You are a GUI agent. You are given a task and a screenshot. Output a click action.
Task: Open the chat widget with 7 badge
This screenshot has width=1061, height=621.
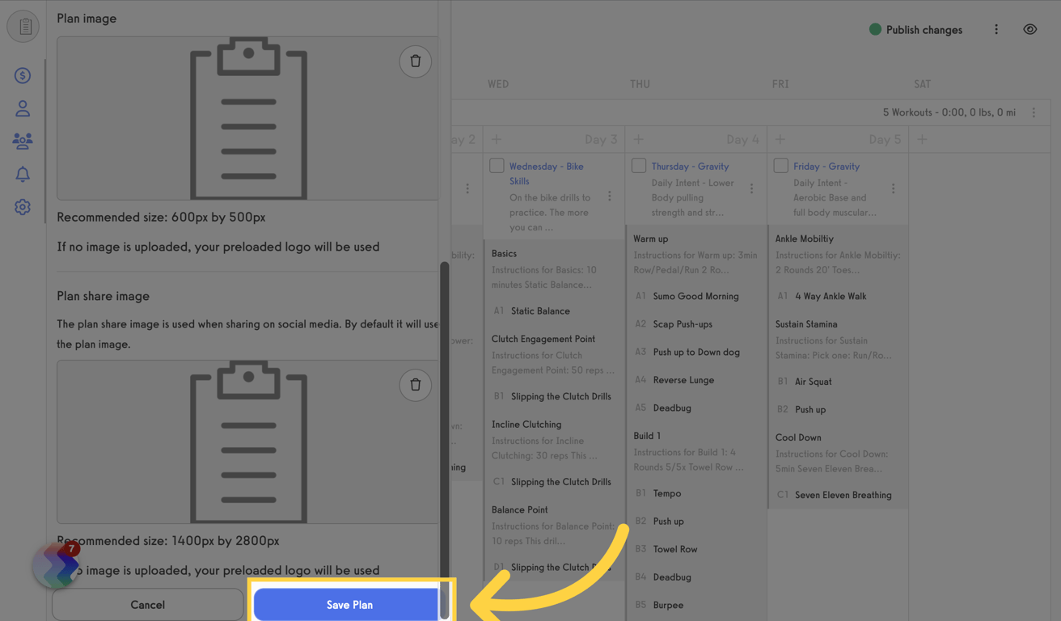tap(57, 565)
